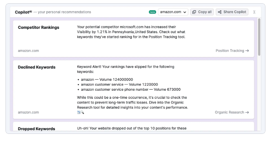Select the Competitor Rankings card heading
This screenshot has width=268, height=143.
pos(39,27)
